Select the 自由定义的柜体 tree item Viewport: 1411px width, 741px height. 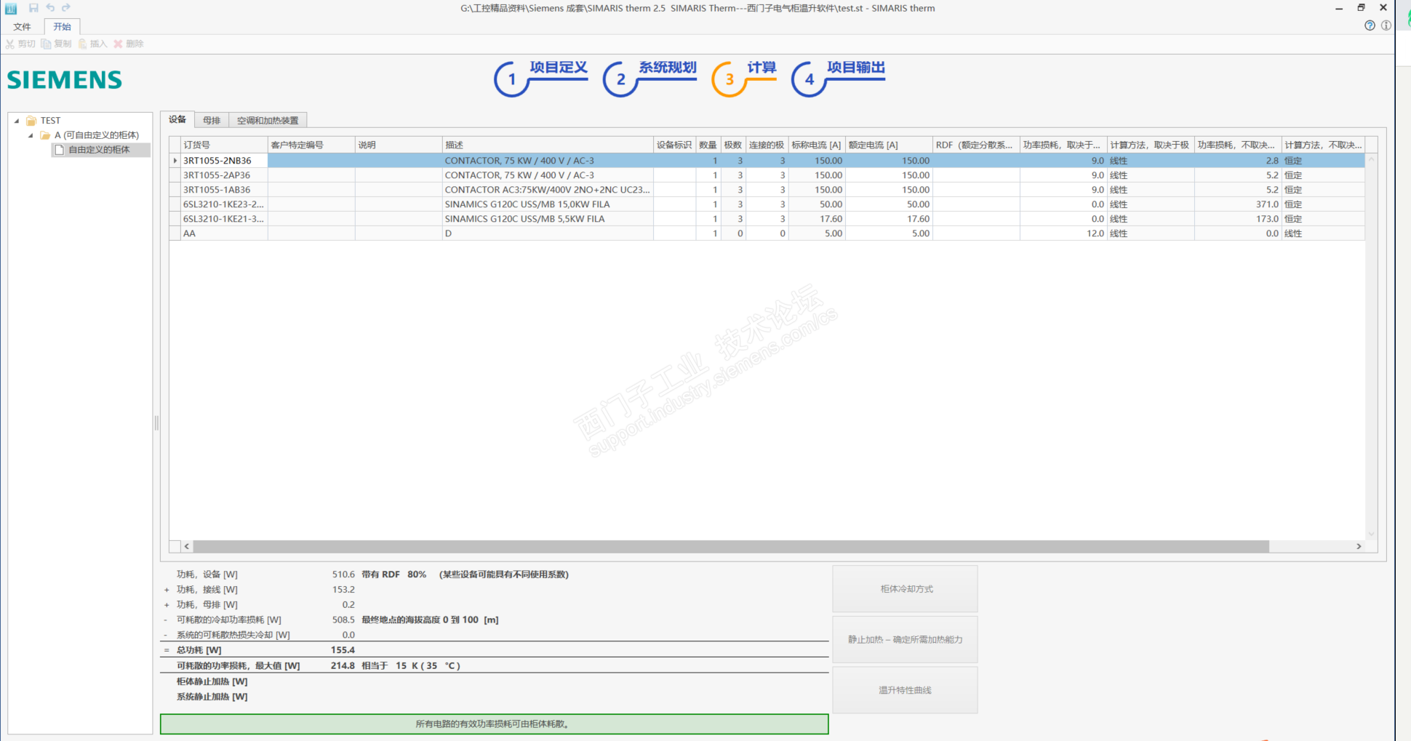[x=99, y=150]
